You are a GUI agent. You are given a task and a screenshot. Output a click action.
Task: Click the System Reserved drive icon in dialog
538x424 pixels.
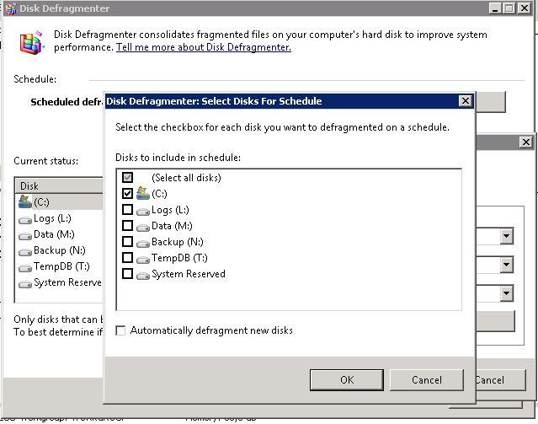[143, 276]
